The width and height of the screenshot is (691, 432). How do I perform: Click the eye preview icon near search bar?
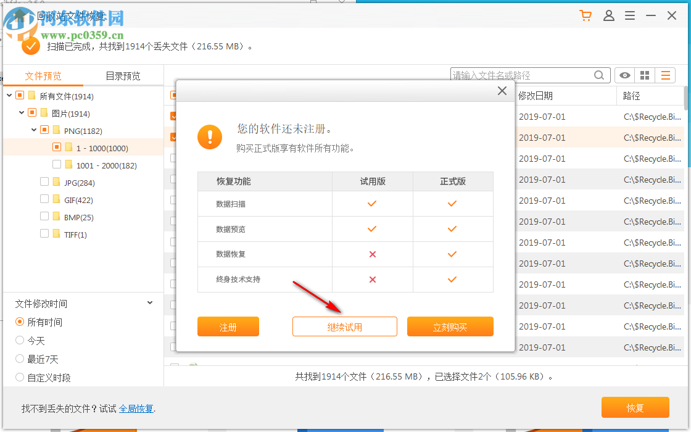click(624, 75)
